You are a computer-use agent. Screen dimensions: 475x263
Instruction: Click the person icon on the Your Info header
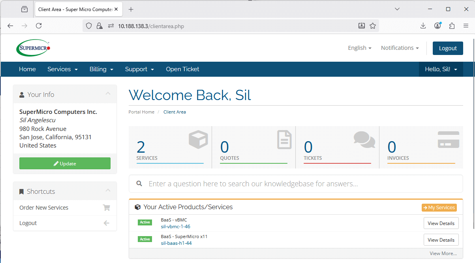click(21, 94)
